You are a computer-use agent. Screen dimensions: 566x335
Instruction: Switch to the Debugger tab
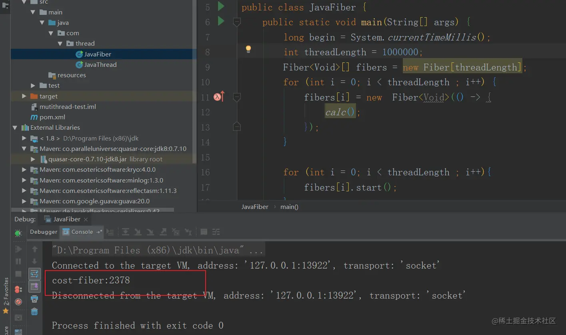pyautogui.click(x=44, y=232)
